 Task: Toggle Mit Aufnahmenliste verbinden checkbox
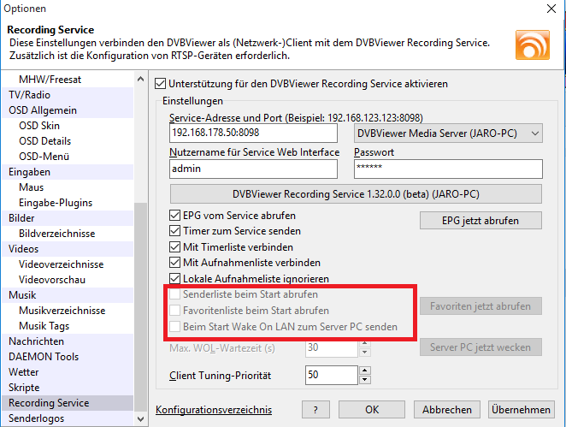[174, 263]
